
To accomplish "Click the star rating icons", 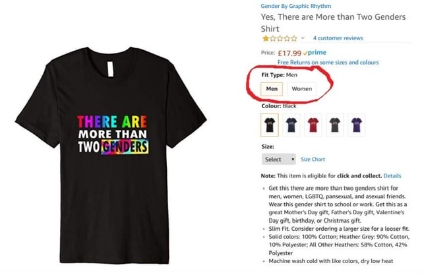I will [x=278, y=39].
